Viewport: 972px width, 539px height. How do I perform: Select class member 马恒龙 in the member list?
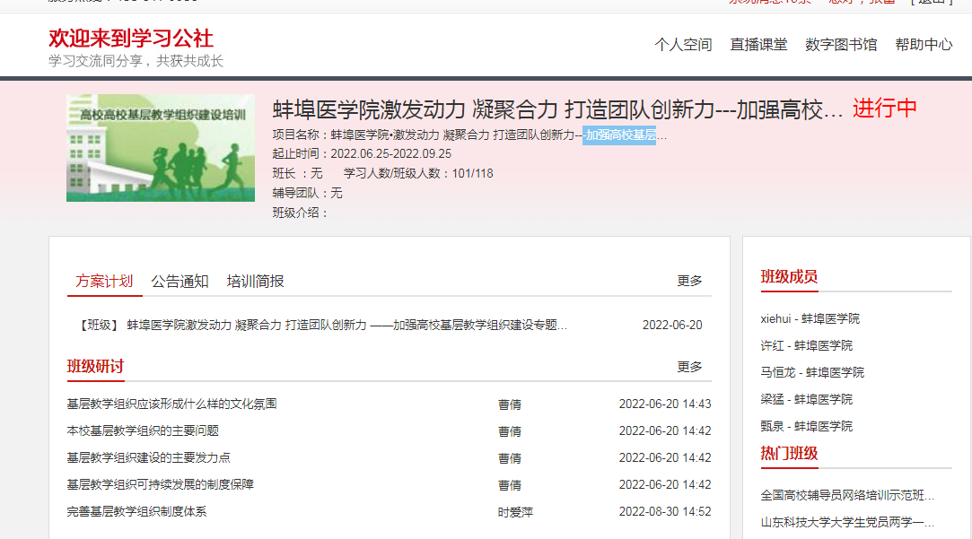click(812, 372)
